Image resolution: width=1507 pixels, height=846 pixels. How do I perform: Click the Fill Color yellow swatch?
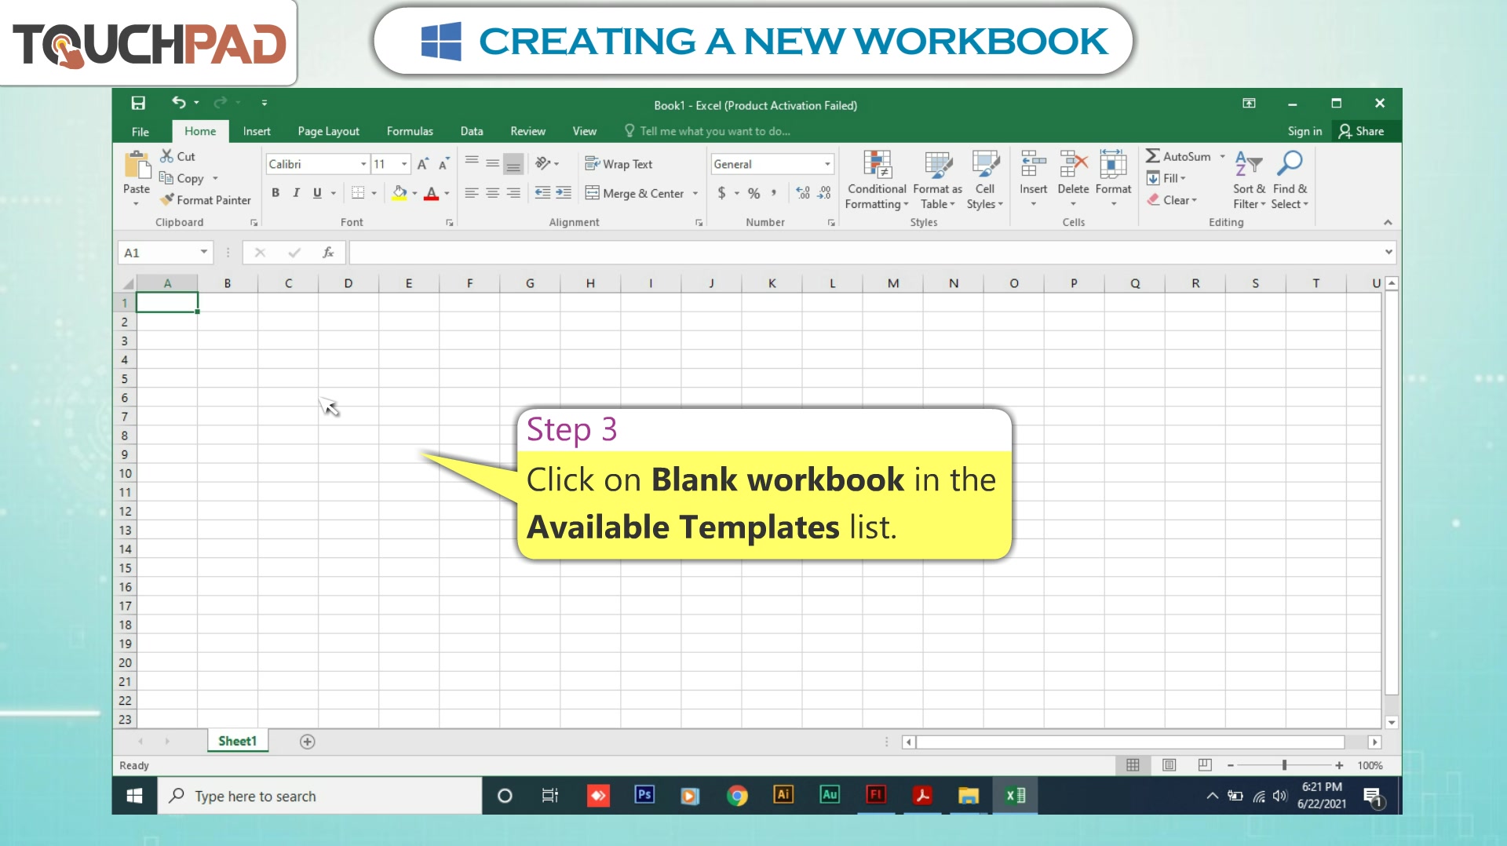point(400,193)
